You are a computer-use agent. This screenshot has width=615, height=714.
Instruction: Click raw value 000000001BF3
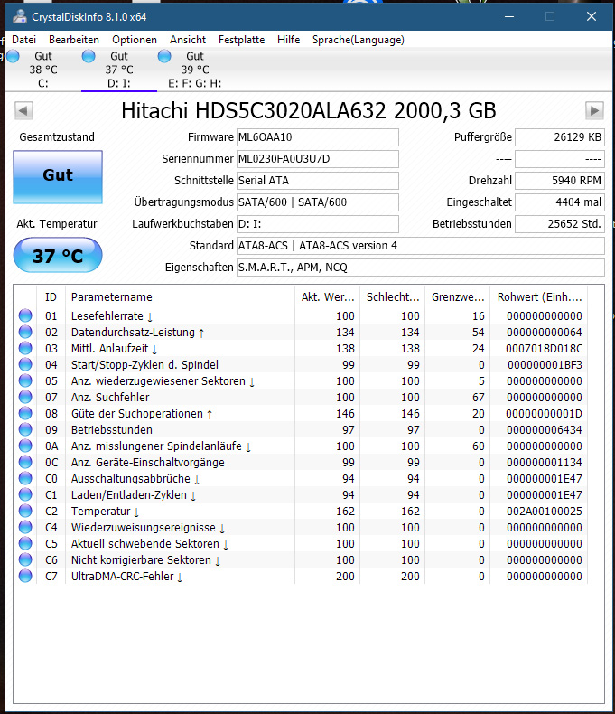pos(545,364)
